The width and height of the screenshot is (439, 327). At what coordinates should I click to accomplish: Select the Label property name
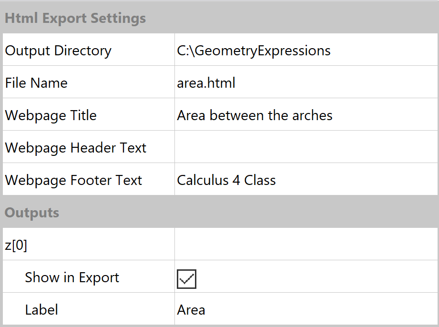(41, 310)
